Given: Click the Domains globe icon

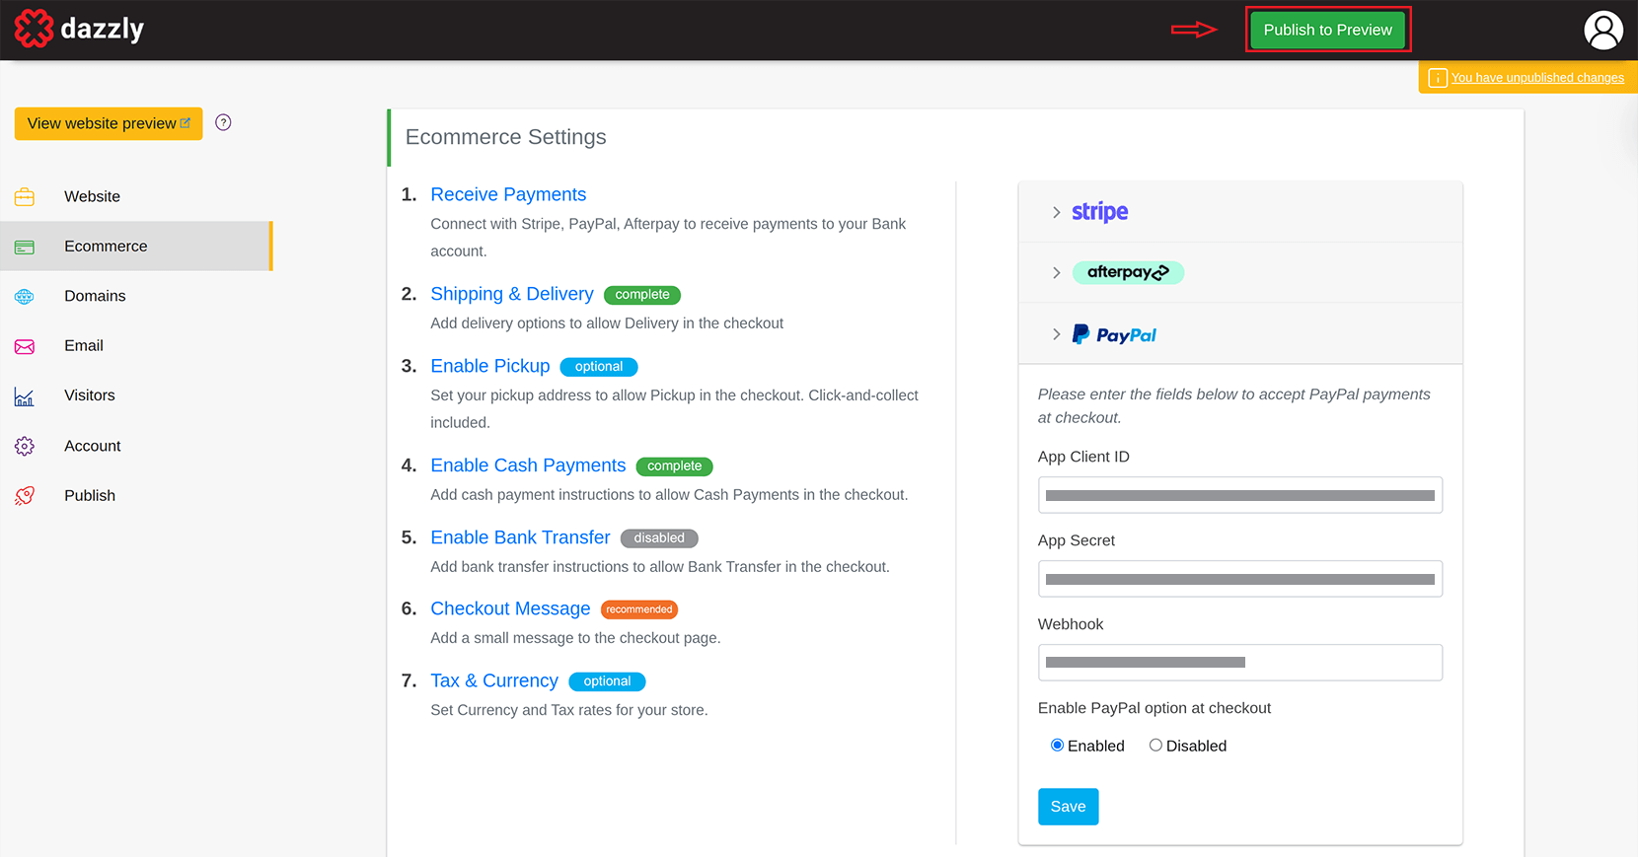Looking at the screenshot, I should pyautogui.click(x=25, y=297).
